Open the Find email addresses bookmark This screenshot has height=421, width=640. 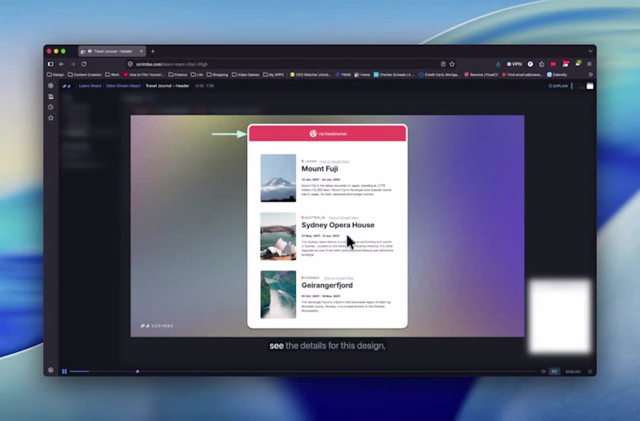pos(522,74)
